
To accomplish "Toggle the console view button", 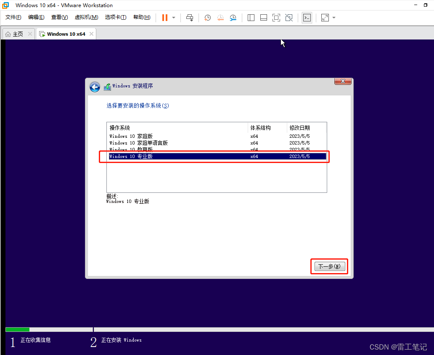I will (x=307, y=18).
